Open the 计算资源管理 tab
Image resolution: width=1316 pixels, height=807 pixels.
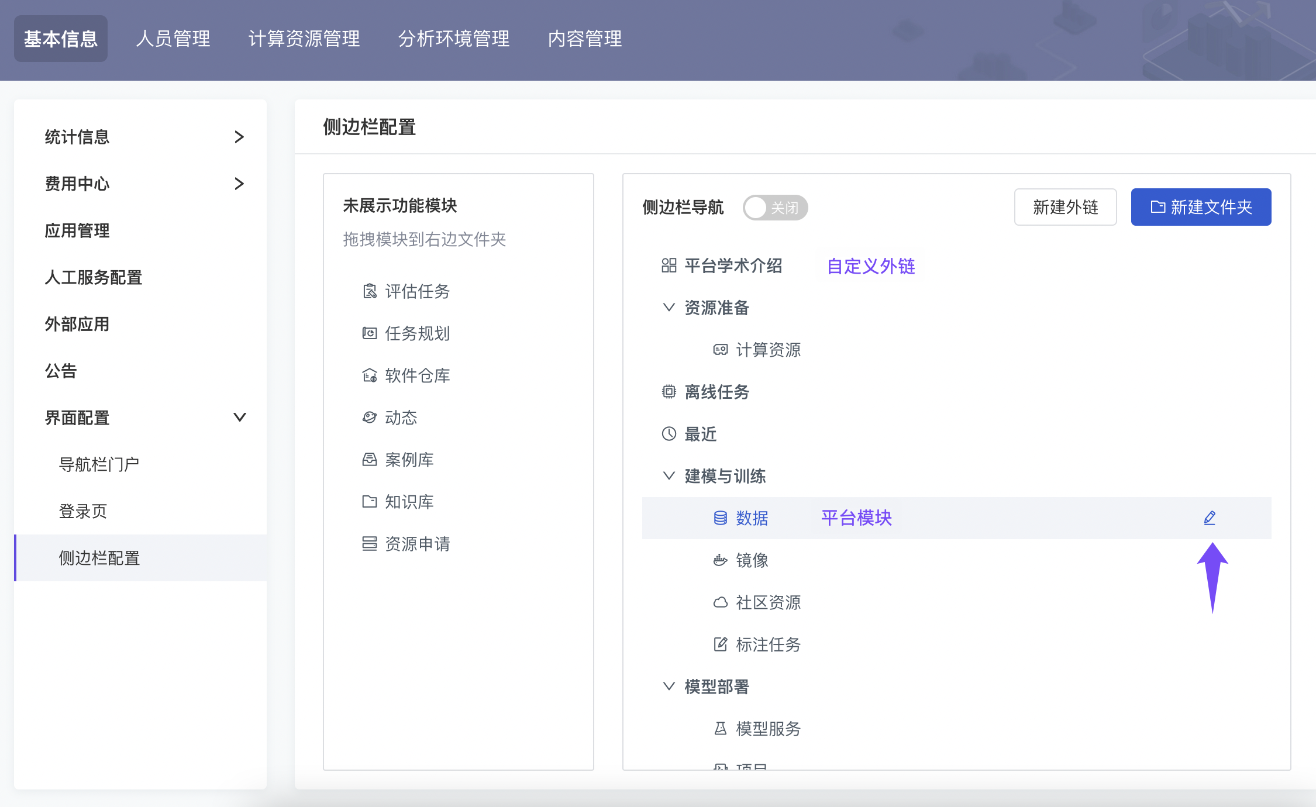304,39
